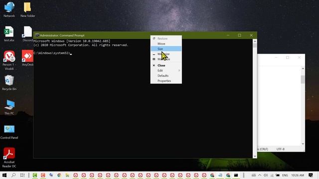Viewport: 319px width, 179px height.
Task: Select the Discord desktop shortcut
Action: 28,34
